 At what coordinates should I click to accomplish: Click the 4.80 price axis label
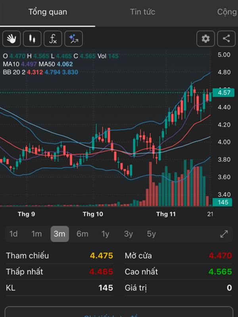[x=224, y=72]
